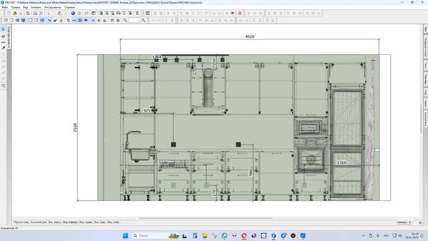Open WhatsApp from the taskbar
The height and width of the screenshot is (241, 428).
tap(225, 236)
